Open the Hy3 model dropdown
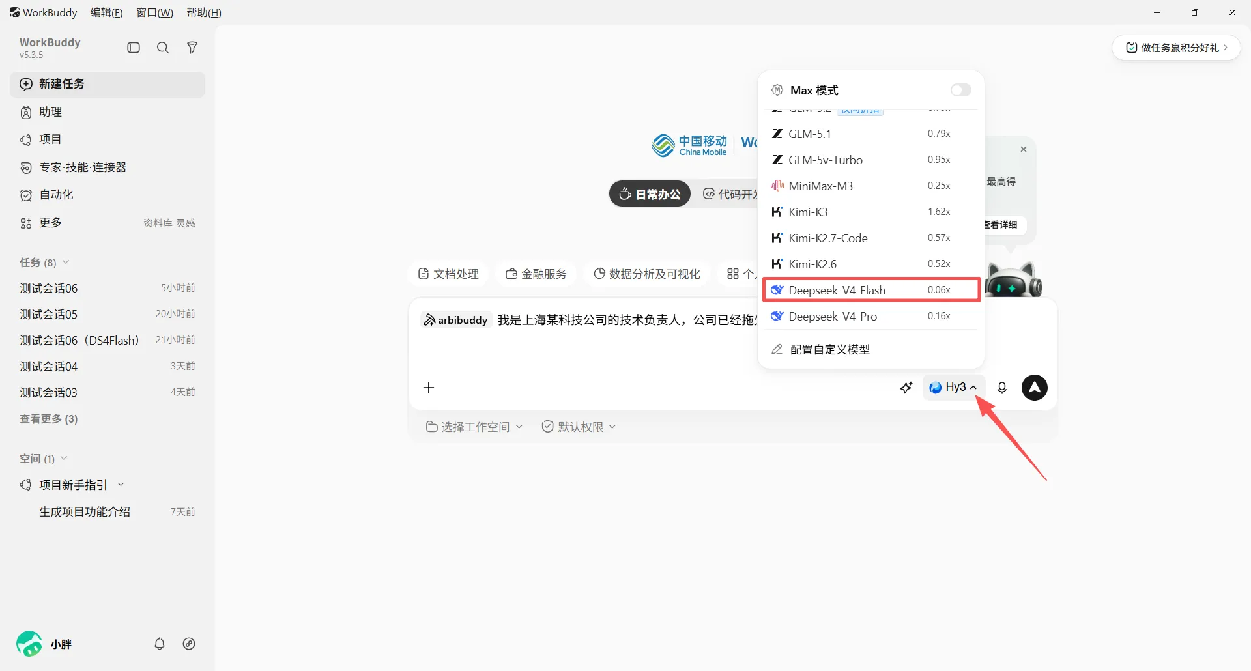 pos(953,387)
